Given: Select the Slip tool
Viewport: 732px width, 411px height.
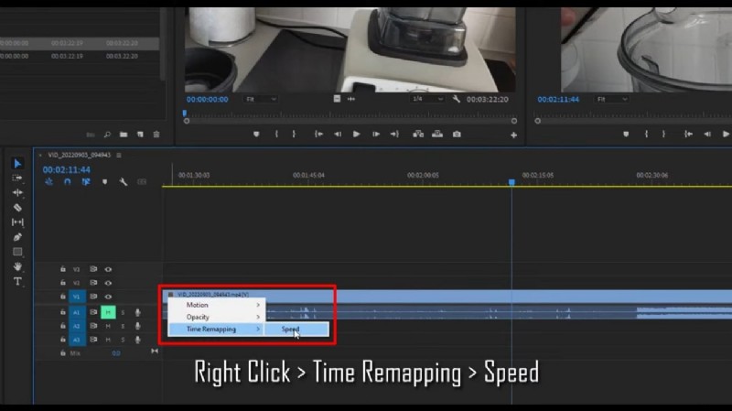Looking at the screenshot, I should click(17, 222).
